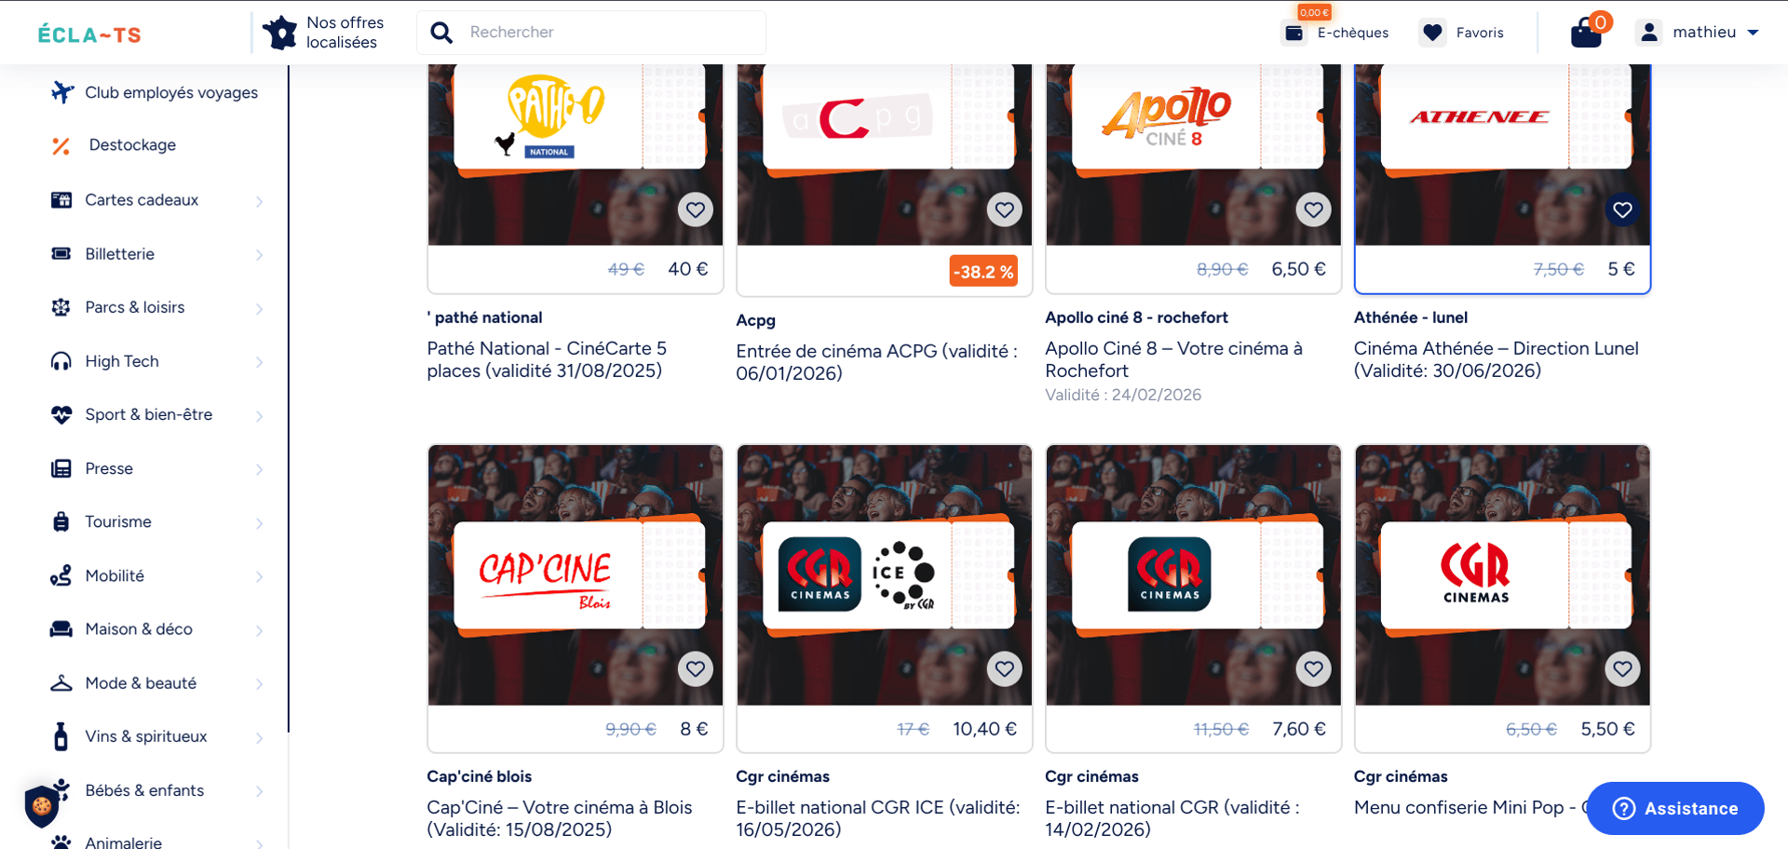Toggle favorite heart on Athénée Lunel card

(1622, 209)
